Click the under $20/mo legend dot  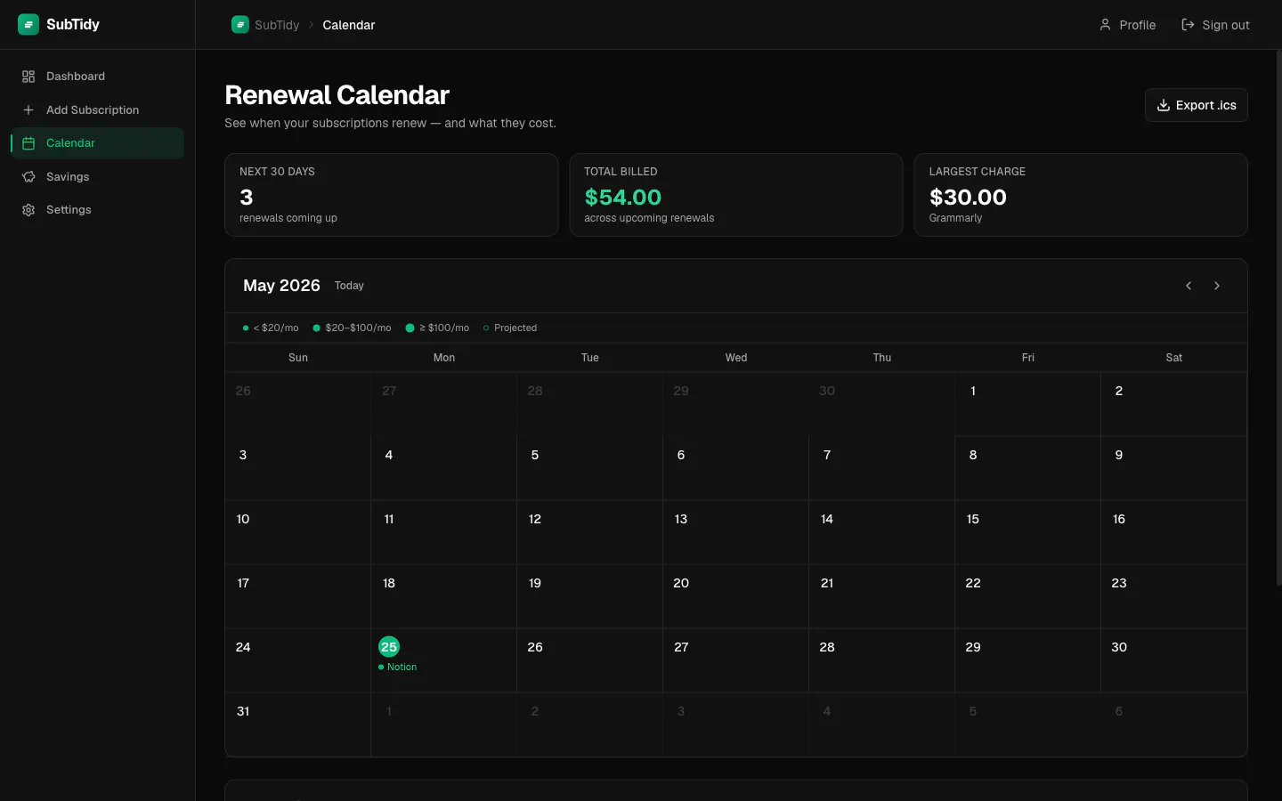pos(246,328)
